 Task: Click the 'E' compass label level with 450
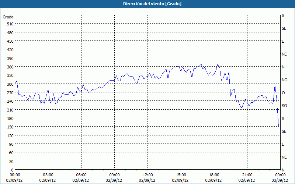click(283, 41)
